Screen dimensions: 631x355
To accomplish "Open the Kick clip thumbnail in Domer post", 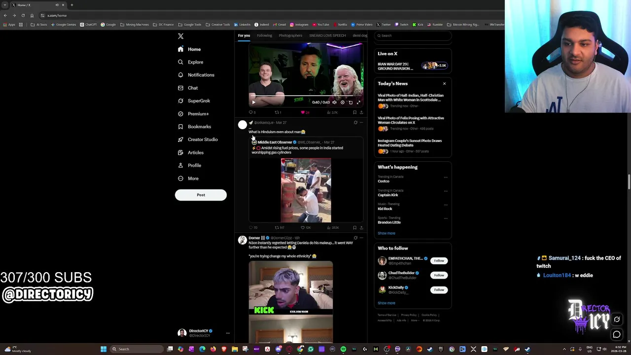I will [x=291, y=288].
